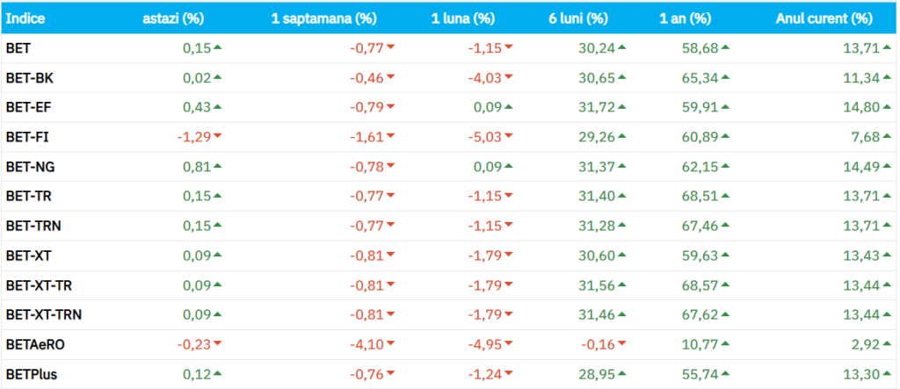
Task: Click the green up arrow next to BET-NG 0,81
Action: (217, 165)
